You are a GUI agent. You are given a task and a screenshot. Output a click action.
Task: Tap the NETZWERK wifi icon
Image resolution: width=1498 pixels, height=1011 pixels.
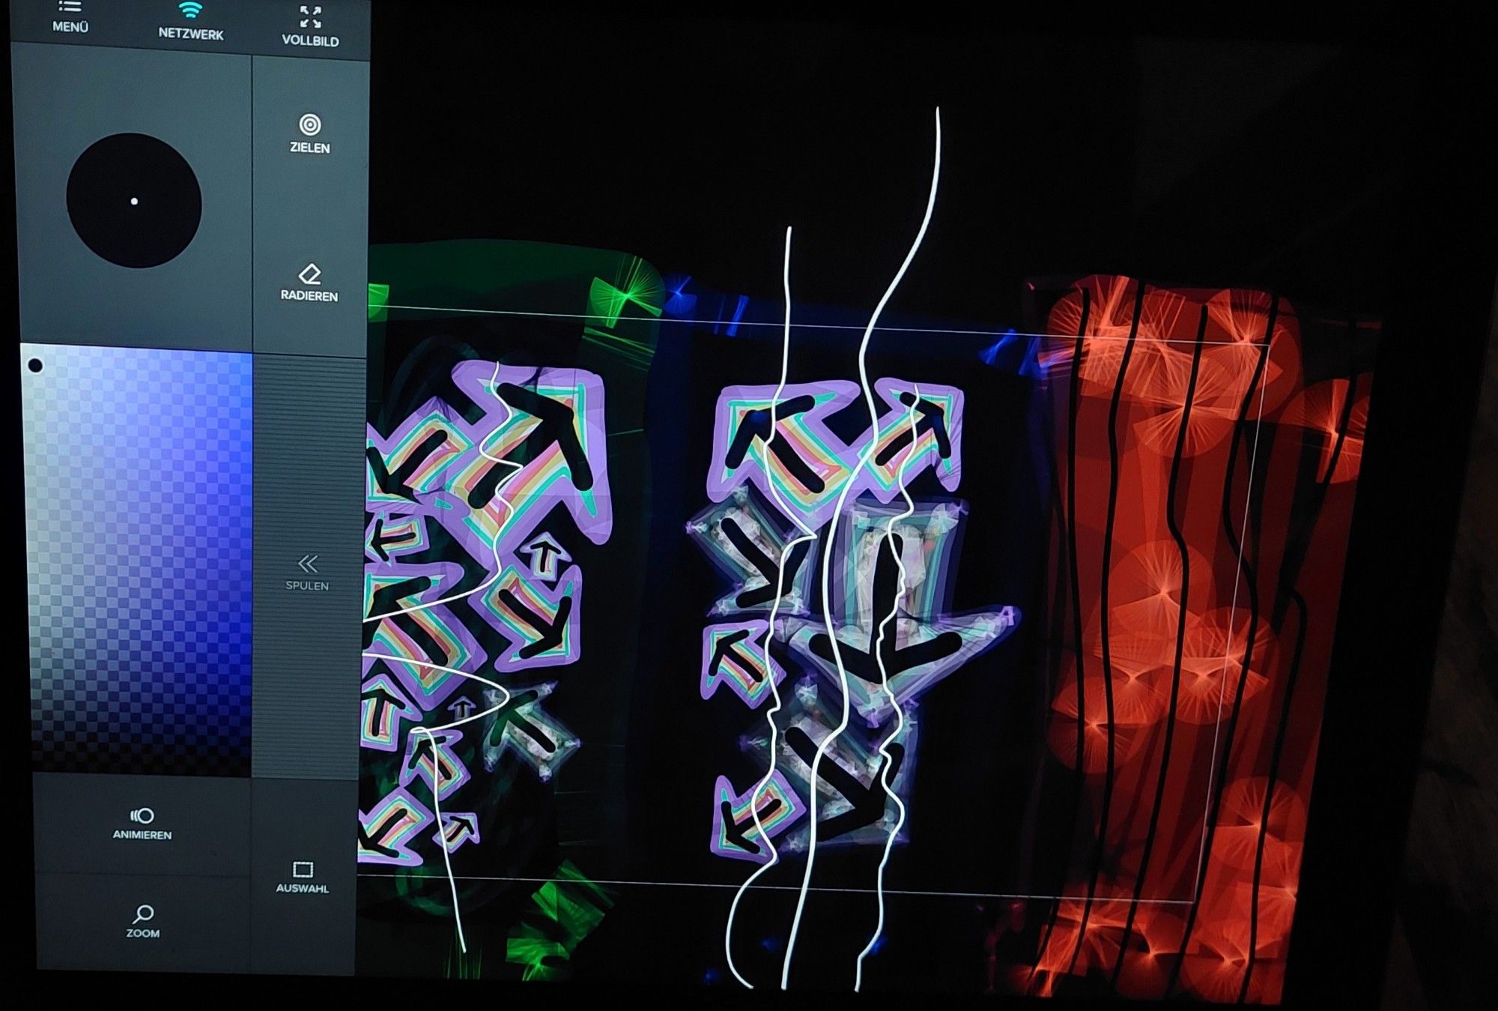pos(191,21)
